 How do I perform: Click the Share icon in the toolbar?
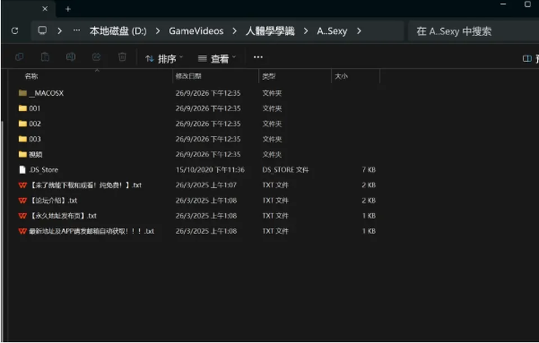(x=96, y=57)
